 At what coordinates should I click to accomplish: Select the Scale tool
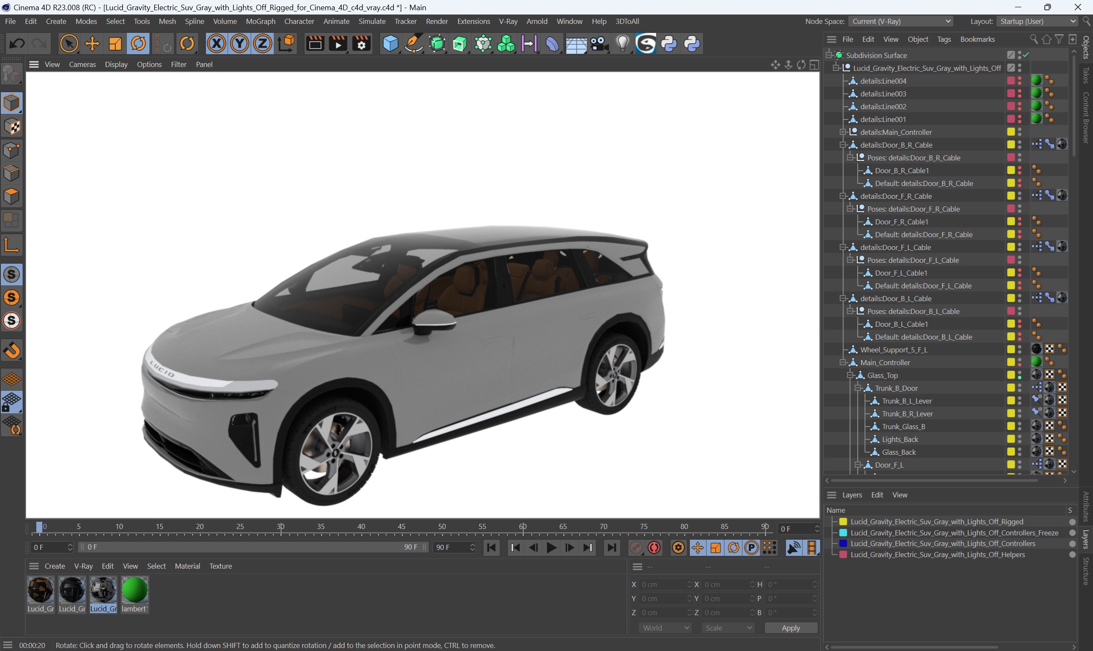tap(115, 44)
